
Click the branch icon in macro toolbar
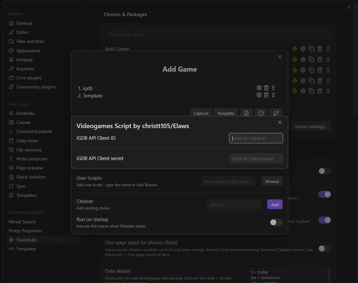[276, 113]
